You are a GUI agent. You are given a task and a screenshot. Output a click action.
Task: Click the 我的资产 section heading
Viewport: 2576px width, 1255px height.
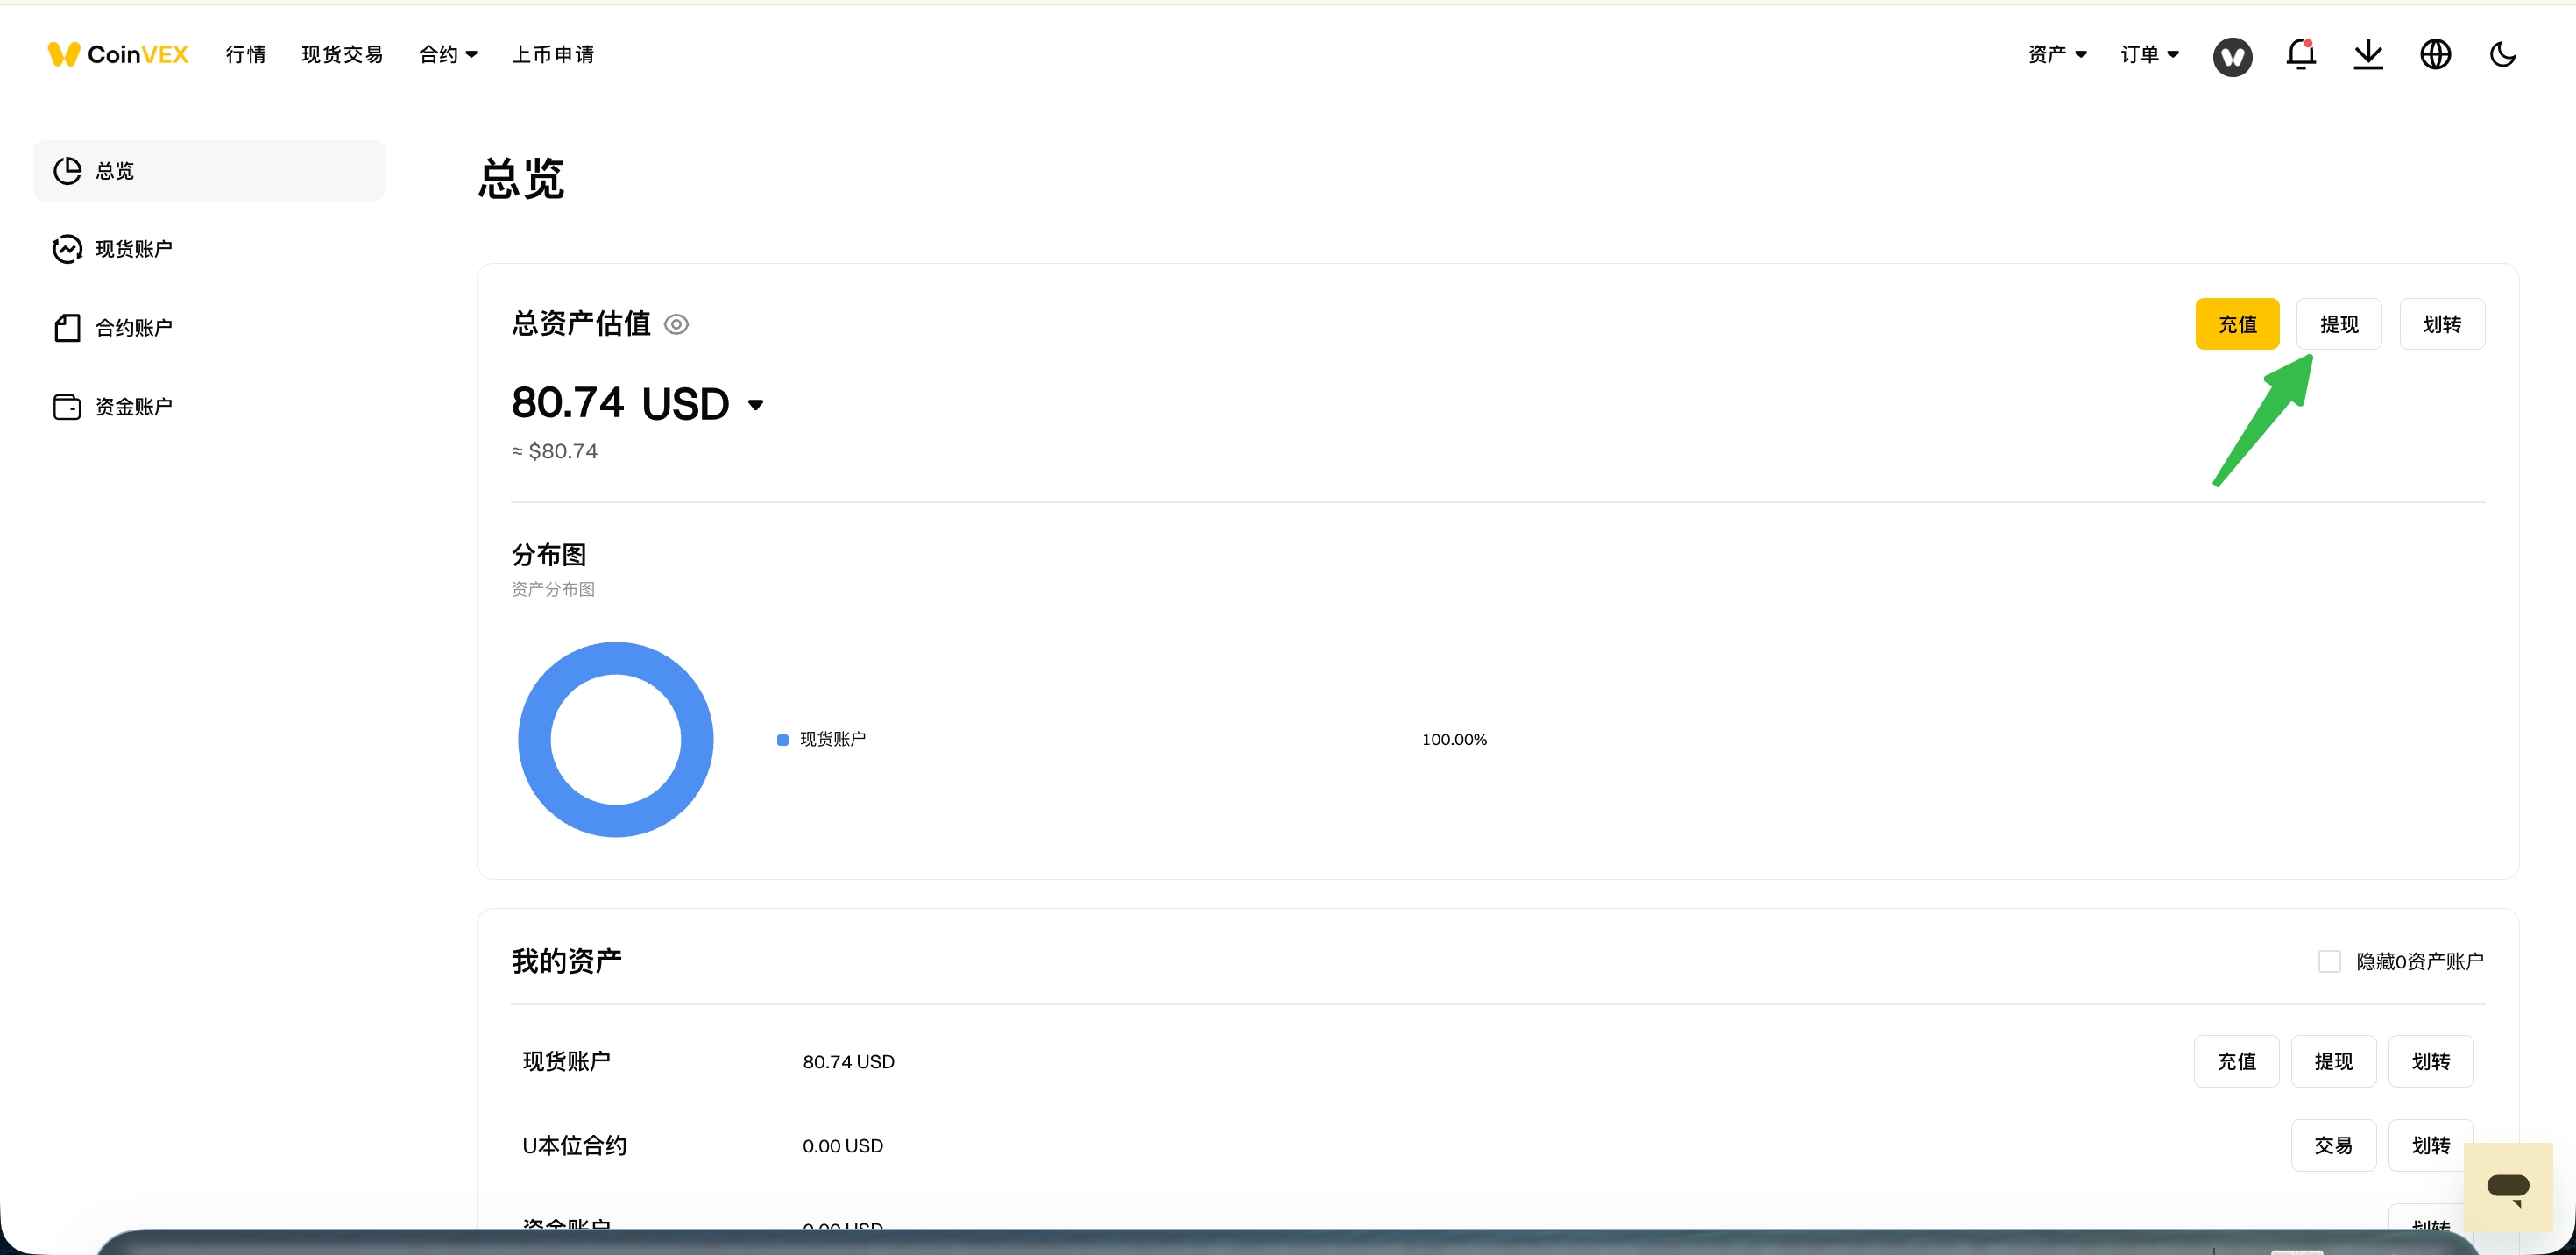click(566, 961)
